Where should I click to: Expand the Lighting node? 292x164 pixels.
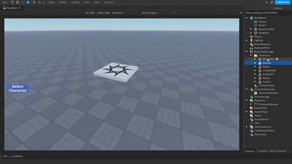pos(247,41)
